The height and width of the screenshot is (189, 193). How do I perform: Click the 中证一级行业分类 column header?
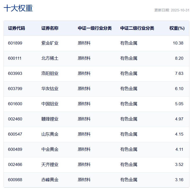(95, 28)
